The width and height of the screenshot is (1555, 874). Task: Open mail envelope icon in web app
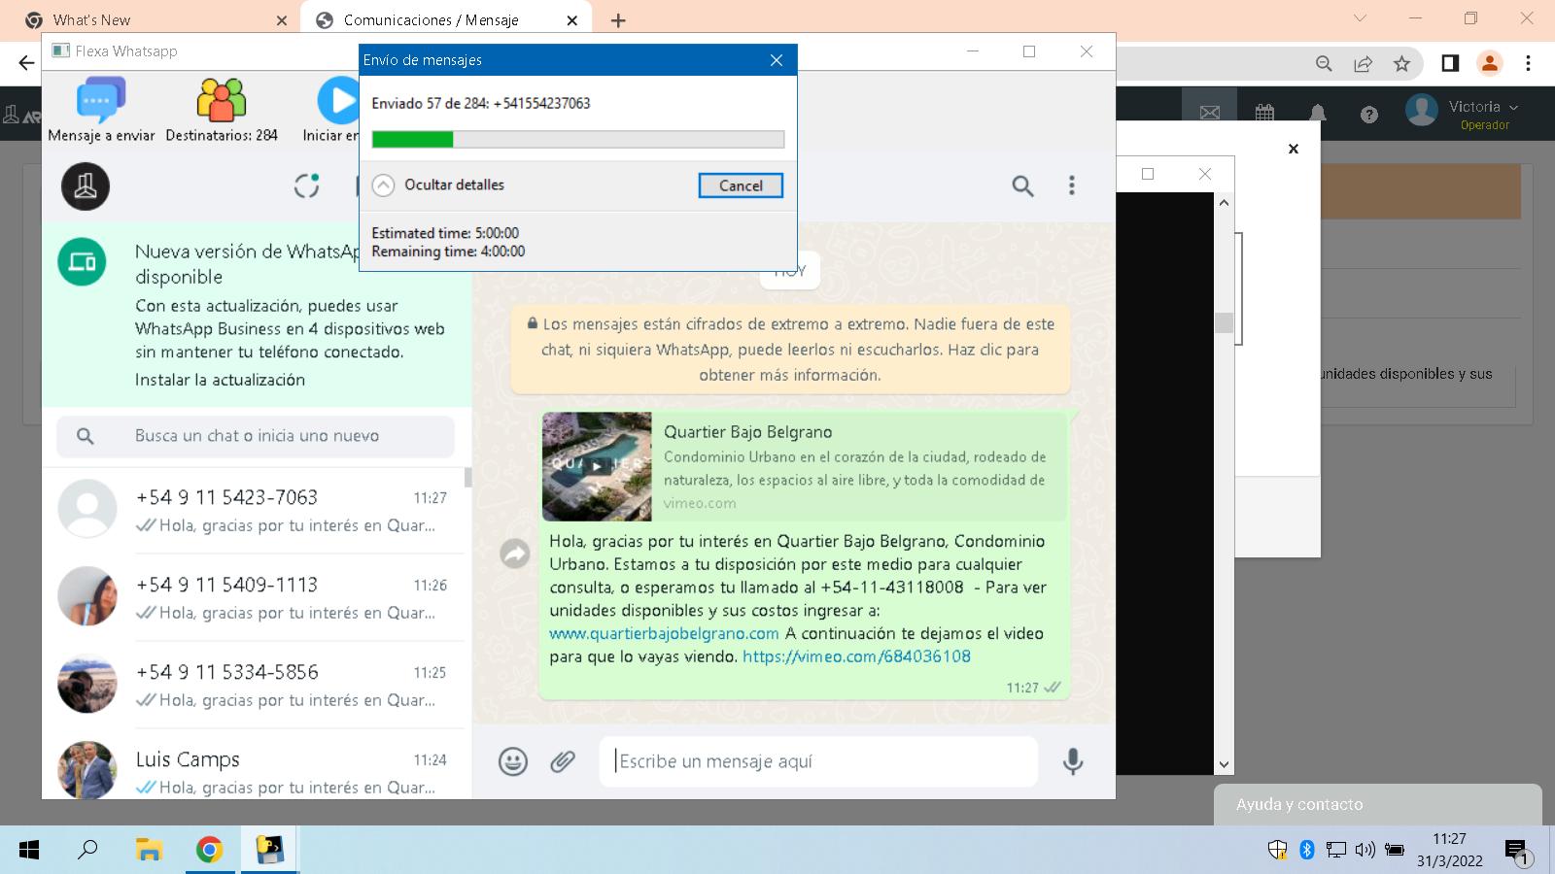pyautogui.click(x=1210, y=113)
